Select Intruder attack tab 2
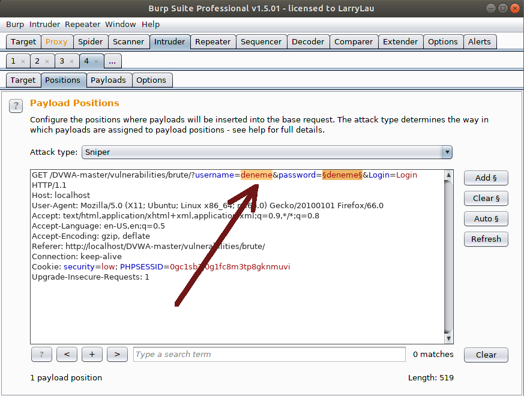524x396 pixels. pyautogui.click(x=37, y=61)
